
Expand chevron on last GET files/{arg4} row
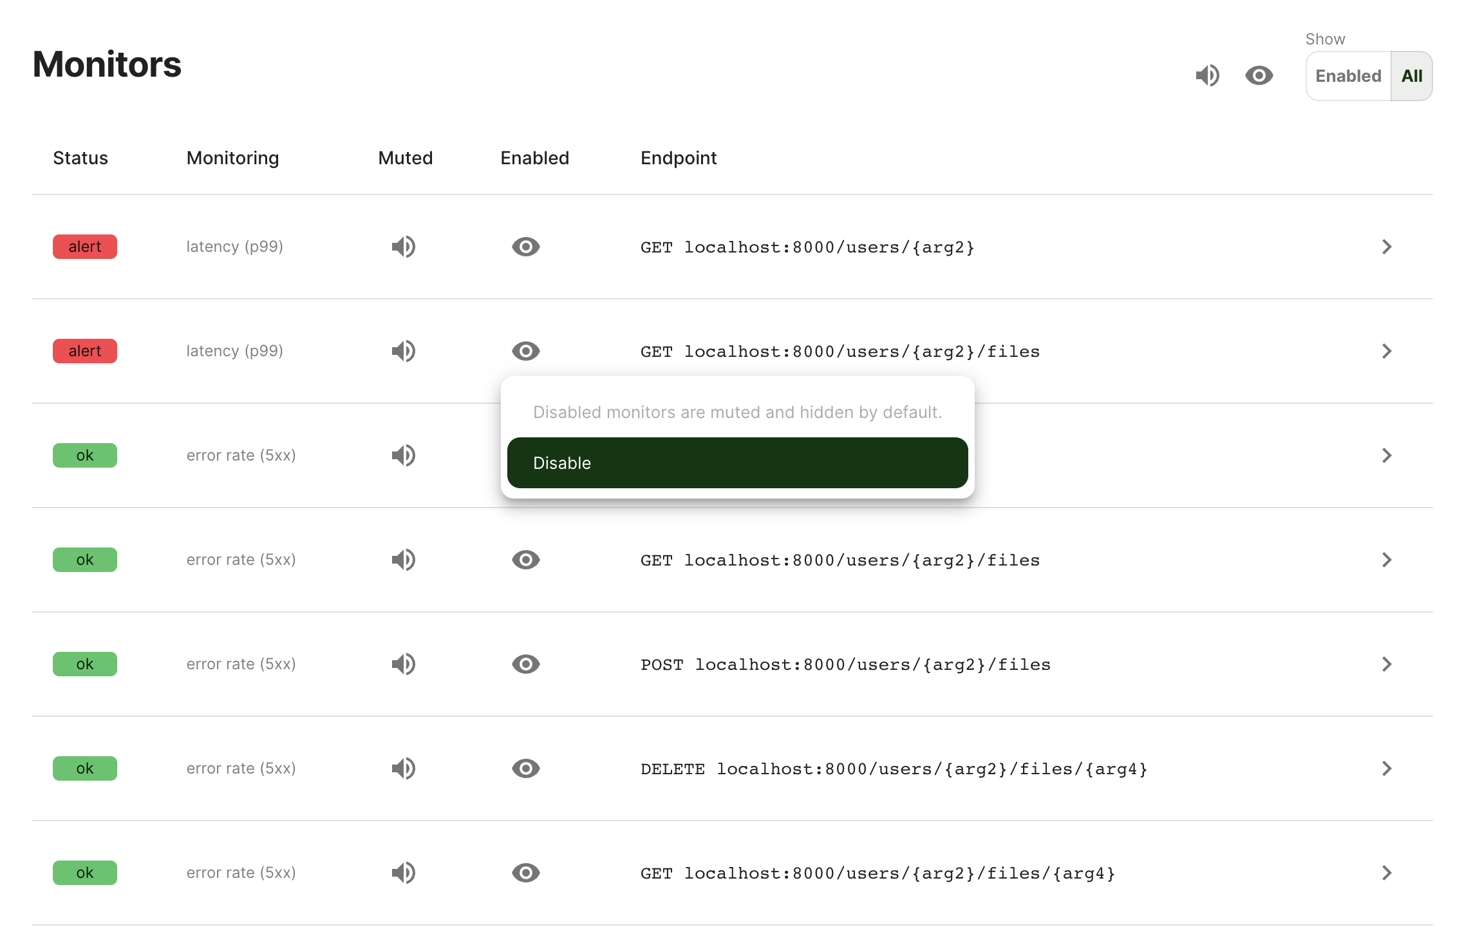tap(1387, 873)
